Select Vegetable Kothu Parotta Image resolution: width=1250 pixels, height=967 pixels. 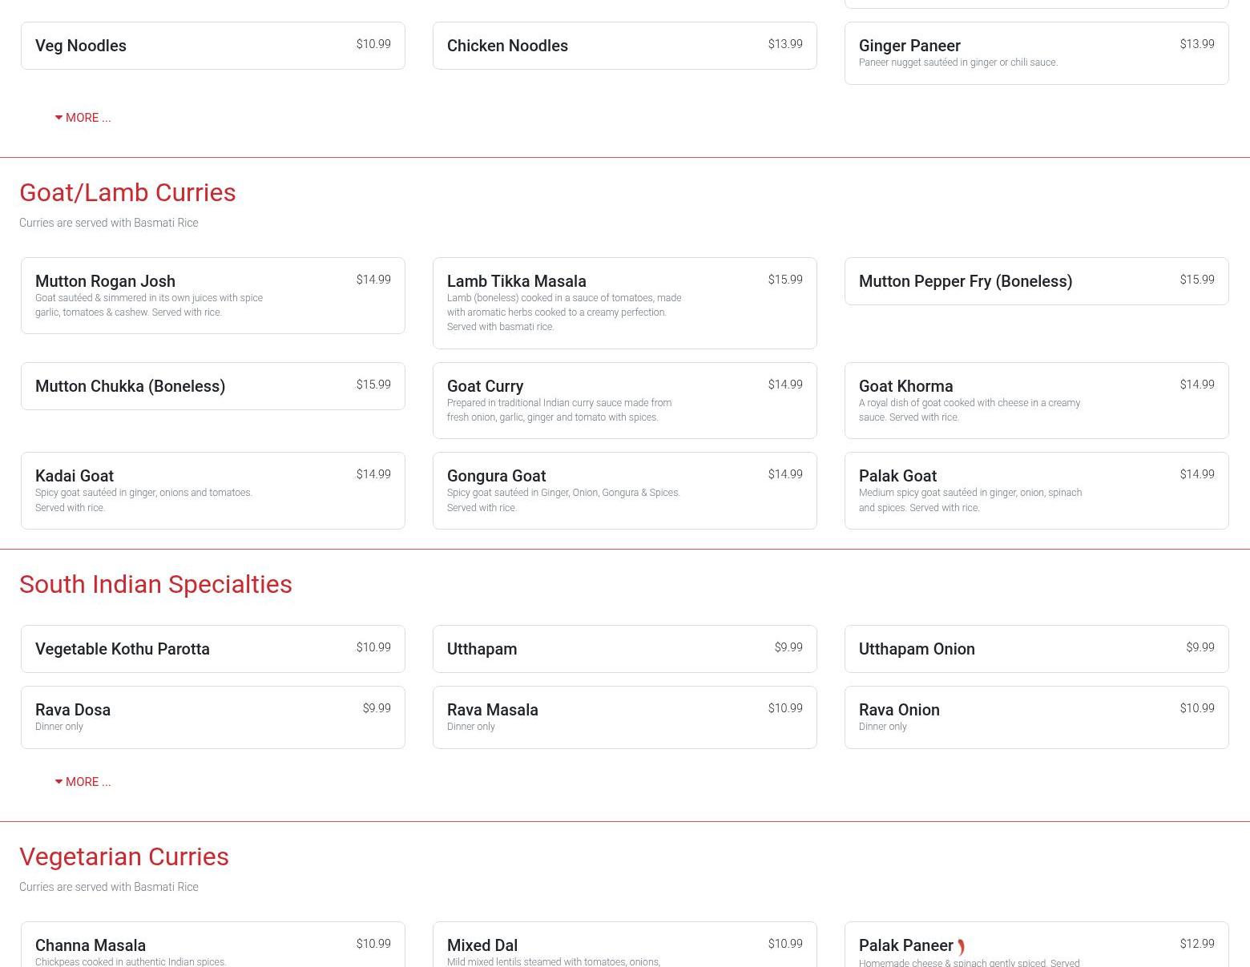[212, 649]
